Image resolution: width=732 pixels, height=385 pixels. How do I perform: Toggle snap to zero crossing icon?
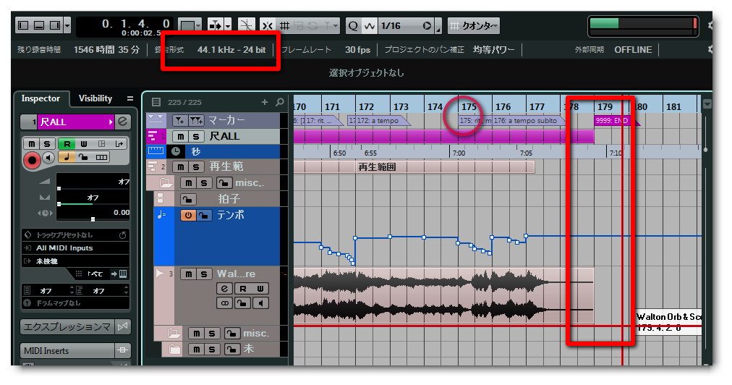coord(246,25)
